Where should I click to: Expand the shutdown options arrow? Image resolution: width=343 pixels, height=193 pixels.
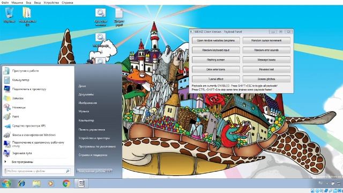(110, 171)
